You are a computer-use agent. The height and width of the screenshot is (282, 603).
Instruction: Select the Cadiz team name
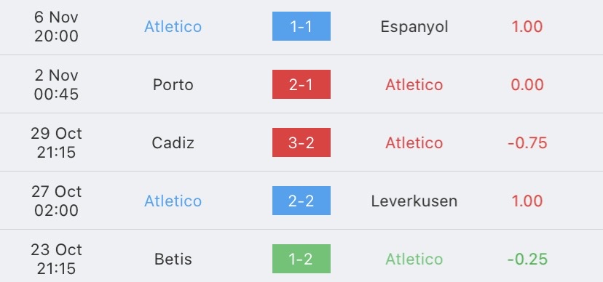point(173,143)
